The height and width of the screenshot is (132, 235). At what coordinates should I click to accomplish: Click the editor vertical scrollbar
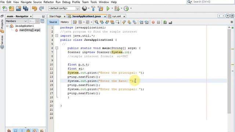pyautogui.click(x=229, y=71)
